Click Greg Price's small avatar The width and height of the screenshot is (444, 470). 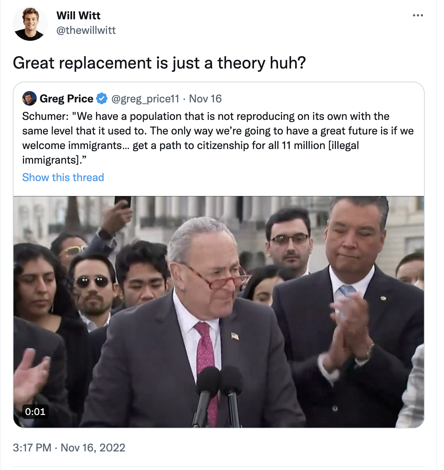(x=29, y=98)
